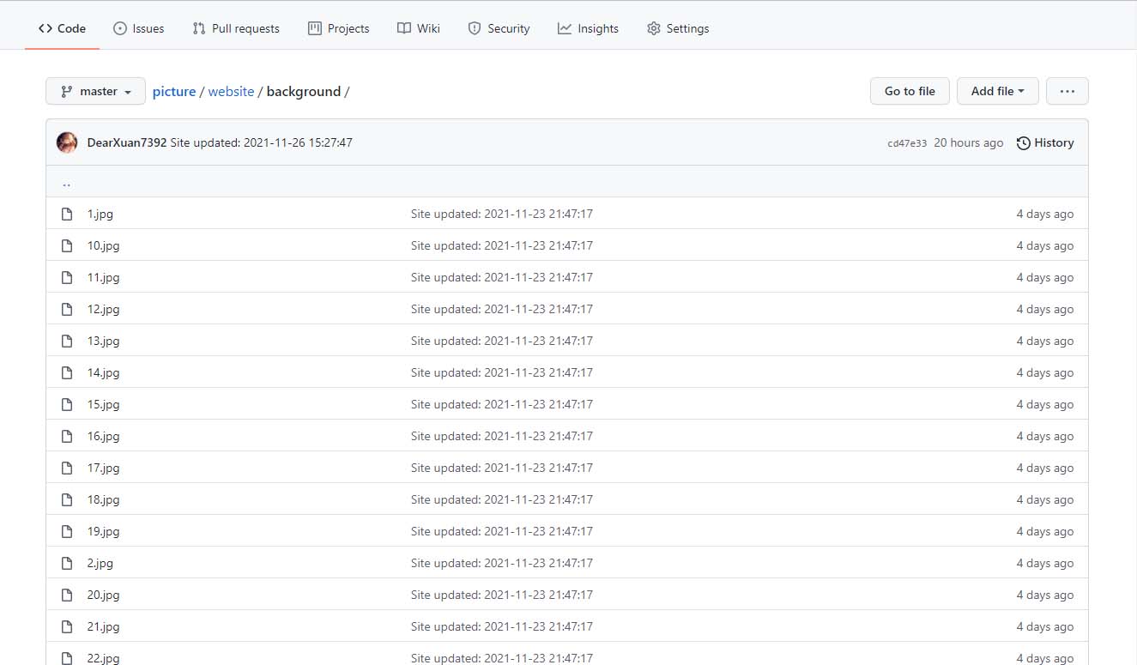
Task: Navigate to the picture repository root link
Action: [x=174, y=91]
